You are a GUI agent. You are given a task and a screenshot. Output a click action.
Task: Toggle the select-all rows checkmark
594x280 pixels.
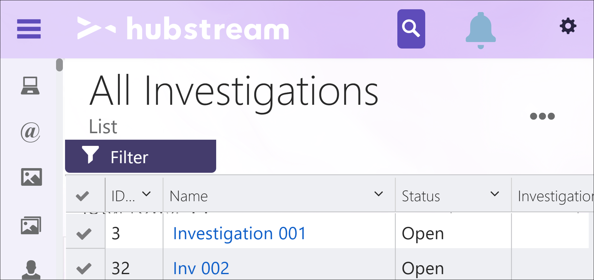coord(82,196)
